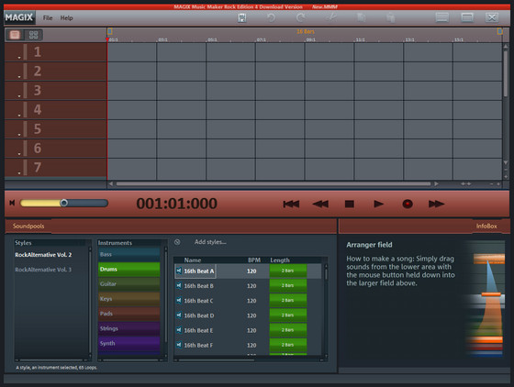The image size is (514, 387).
Task: Click the end range marker on timeline
Action: [x=500, y=31]
